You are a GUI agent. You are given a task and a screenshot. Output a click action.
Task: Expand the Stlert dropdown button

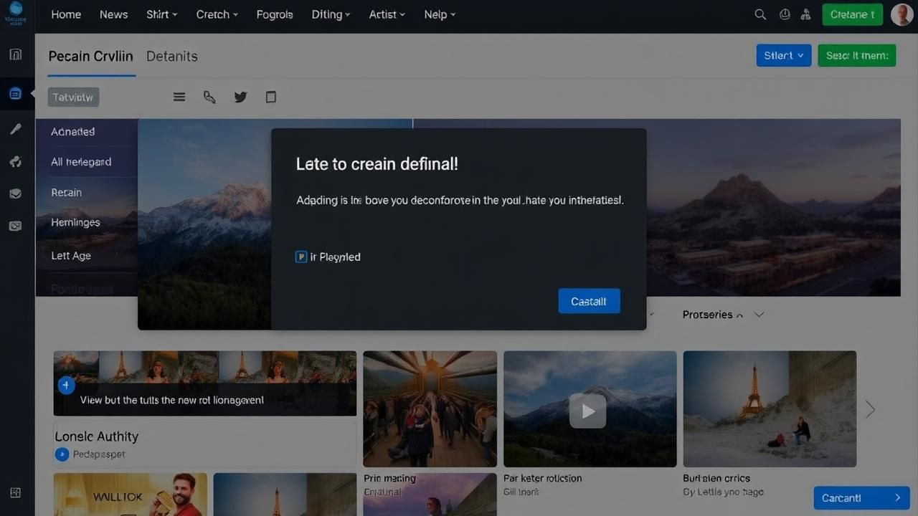point(783,55)
